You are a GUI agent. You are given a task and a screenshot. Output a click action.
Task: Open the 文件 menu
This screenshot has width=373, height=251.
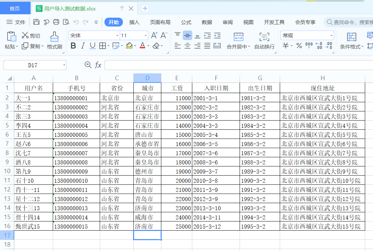click(x=16, y=22)
